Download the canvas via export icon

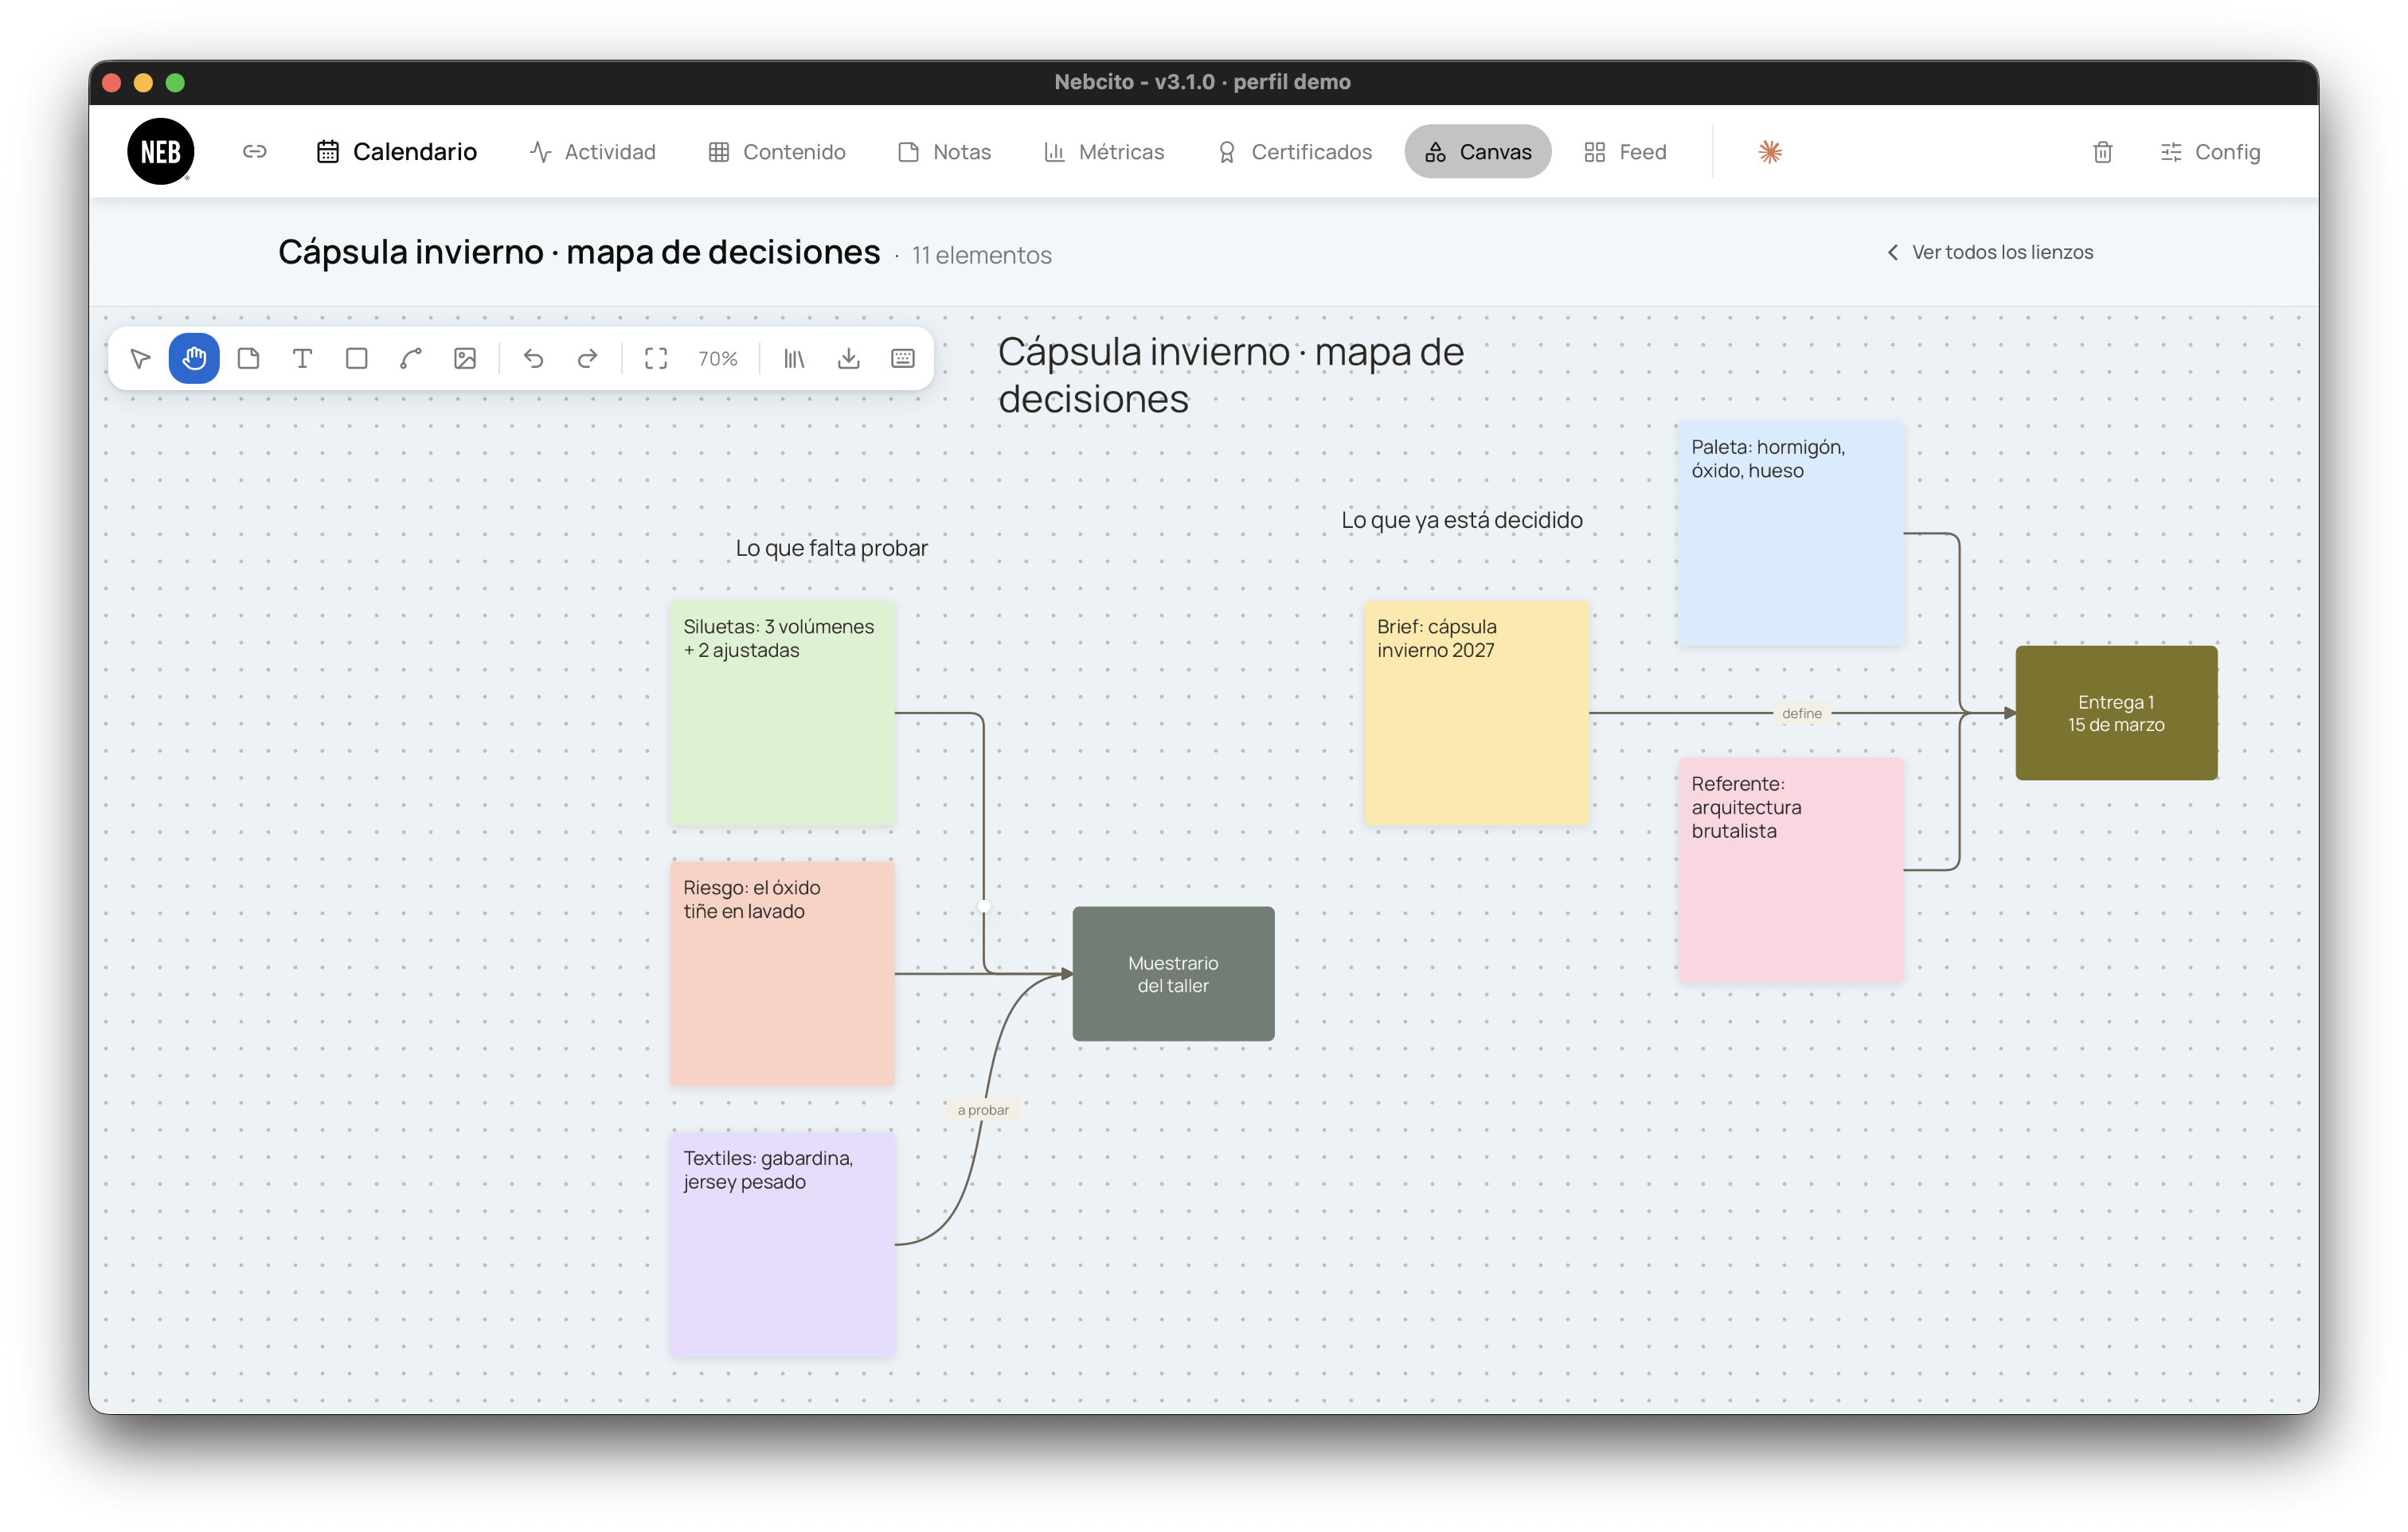coord(848,358)
